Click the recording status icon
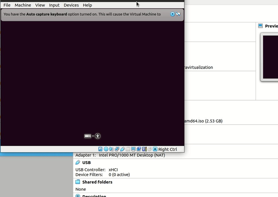This screenshot has height=197, width=278. click(139, 149)
